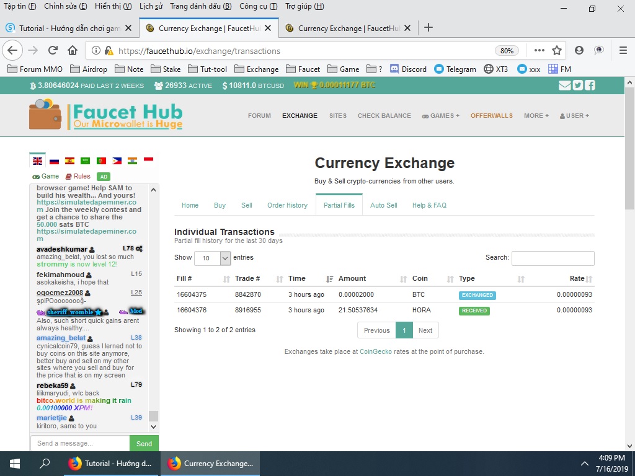Image resolution: width=635 pixels, height=476 pixels.
Task: Go to exchange Home tab
Action: tap(190, 205)
